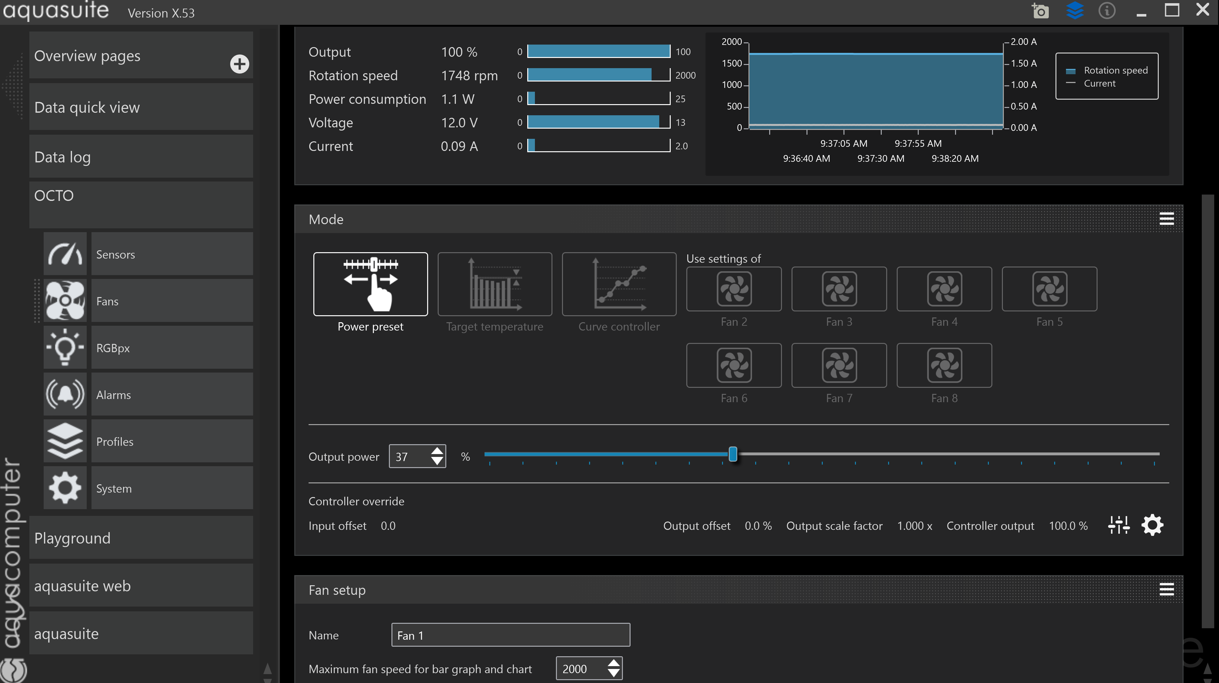
Task: Click the screenshot camera icon in title bar
Action: pos(1040,11)
